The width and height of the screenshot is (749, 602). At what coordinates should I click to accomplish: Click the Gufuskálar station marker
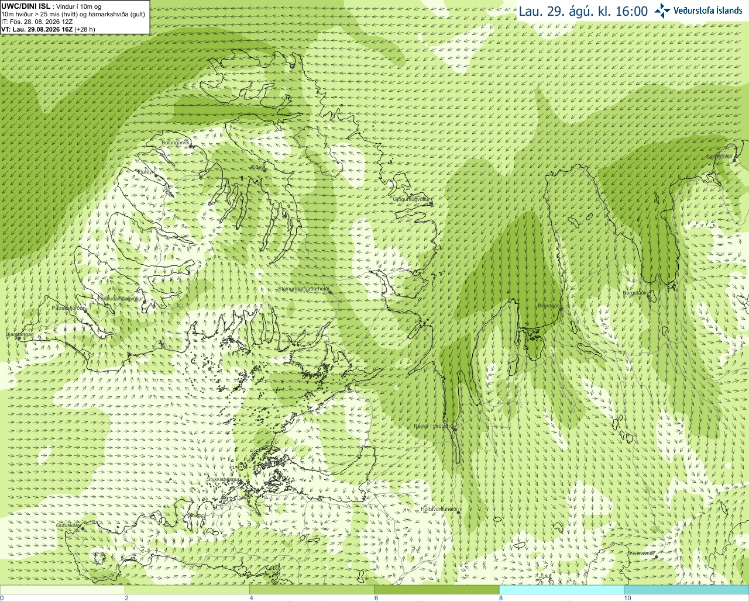coord(83,528)
